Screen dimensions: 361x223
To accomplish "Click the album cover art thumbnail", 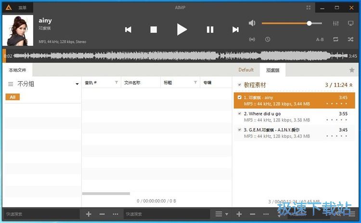I will tap(18, 30).
